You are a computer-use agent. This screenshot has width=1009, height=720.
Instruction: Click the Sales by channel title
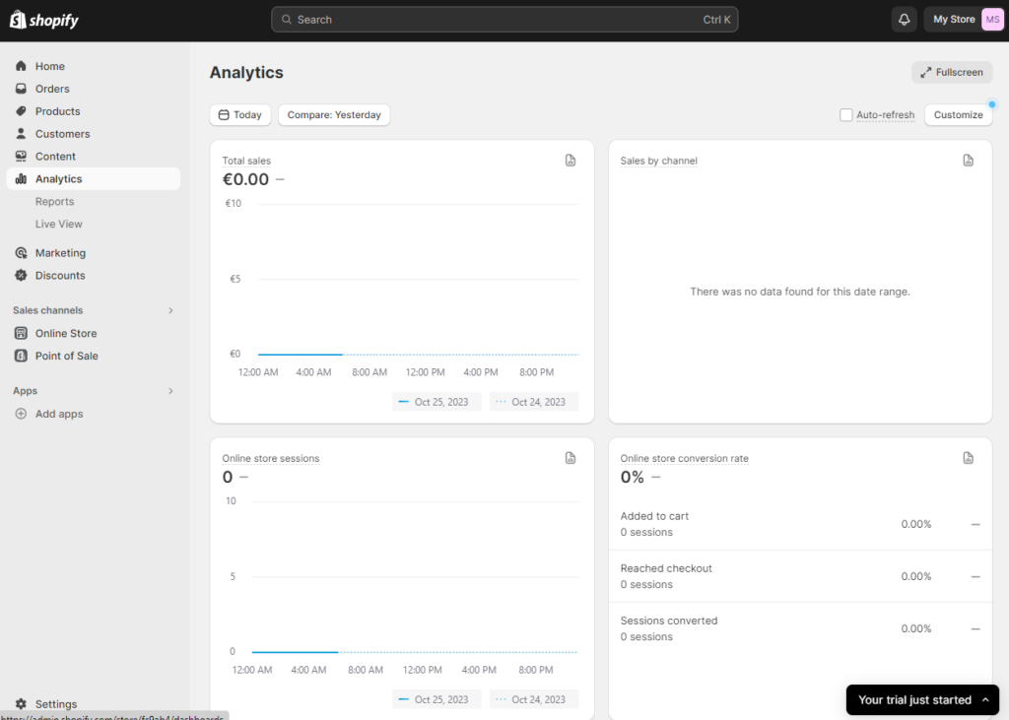[658, 161]
